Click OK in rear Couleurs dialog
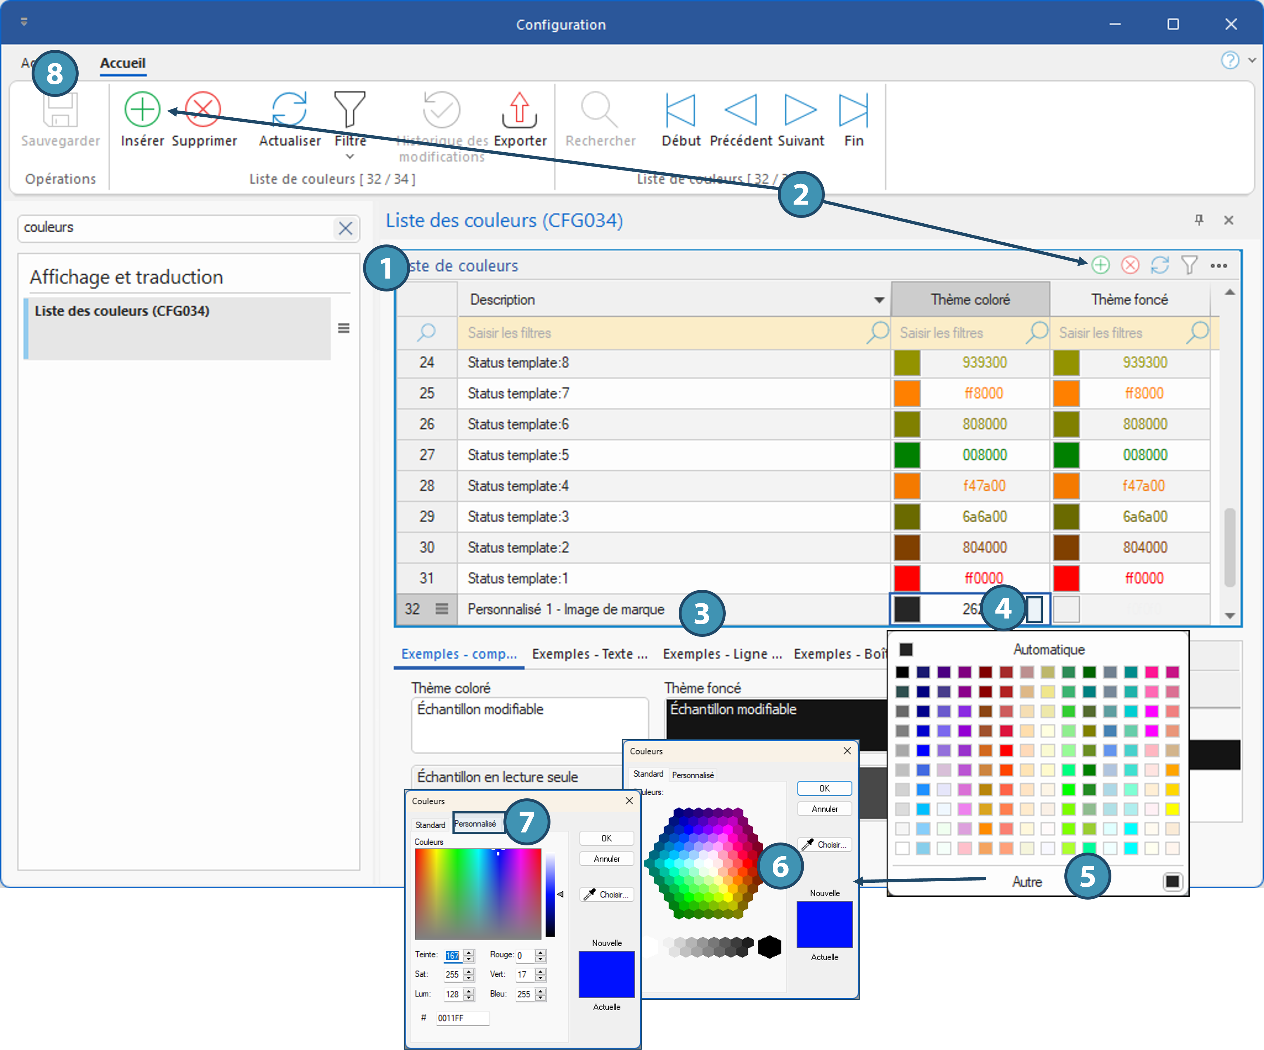The image size is (1264, 1050). click(x=824, y=788)
